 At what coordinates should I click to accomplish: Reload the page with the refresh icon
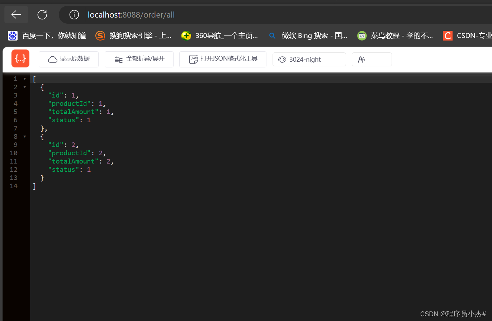coord(42,15)
